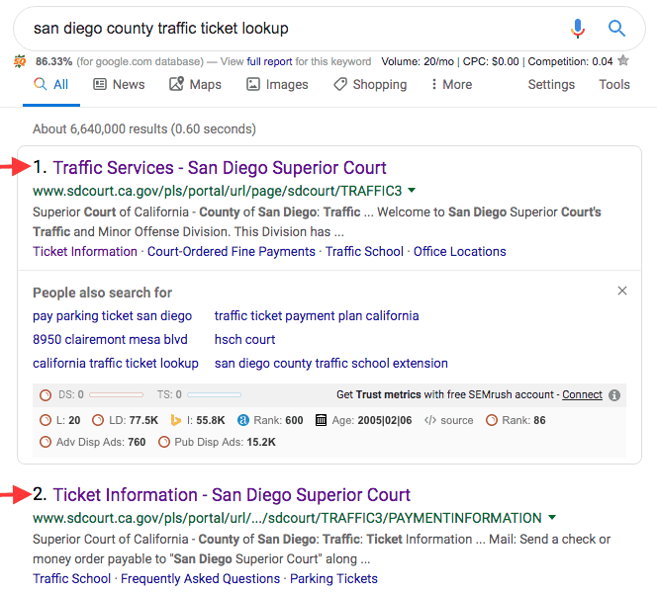Search hsch court suggestion

(x=244, y=339)
